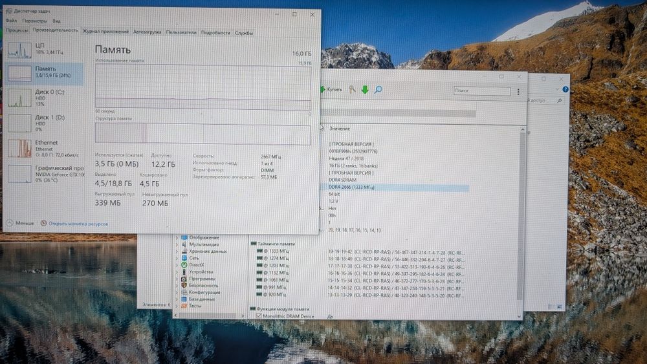Viewport: 647px width, 364px height.
Task: Click the green download arrow icon in AIDA64
Action: 365,89
